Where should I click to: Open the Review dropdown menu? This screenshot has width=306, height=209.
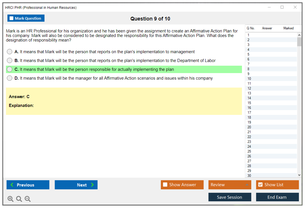(x=230, y=185)
